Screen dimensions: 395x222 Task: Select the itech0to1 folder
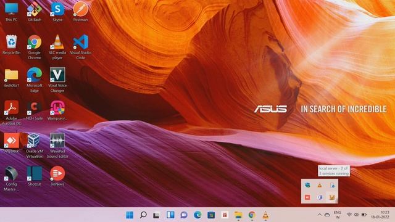pos(11,78)
